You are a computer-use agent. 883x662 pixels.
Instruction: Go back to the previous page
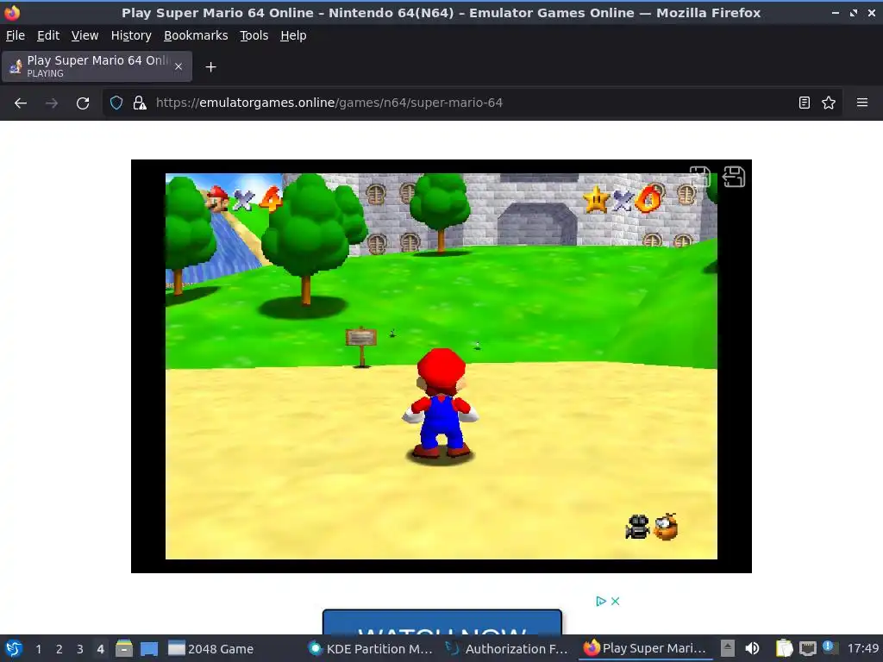coord(21,103)
